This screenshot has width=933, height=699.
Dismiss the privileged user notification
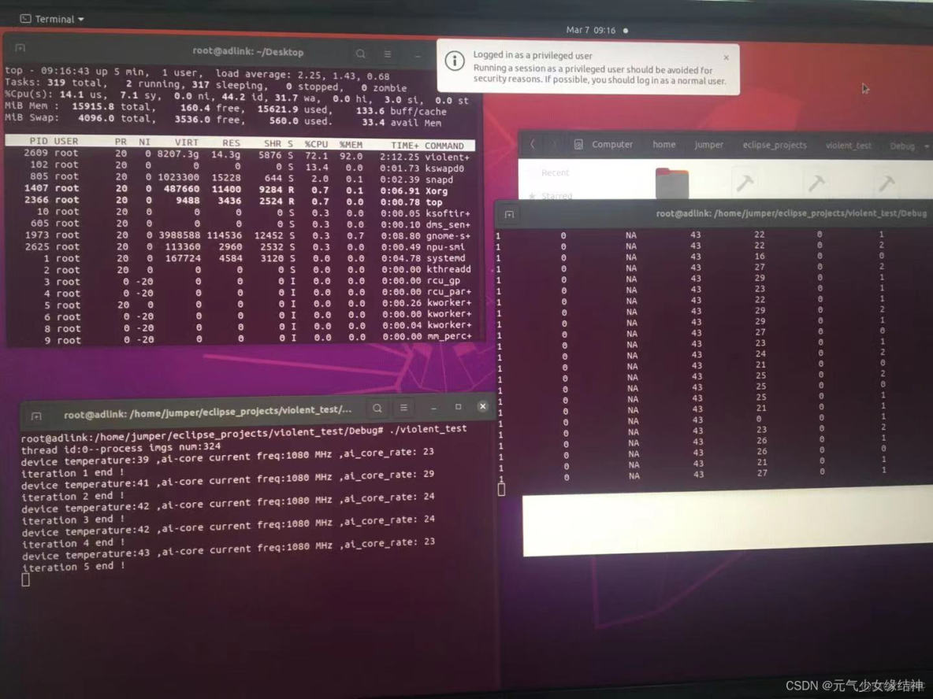(727, 57)
